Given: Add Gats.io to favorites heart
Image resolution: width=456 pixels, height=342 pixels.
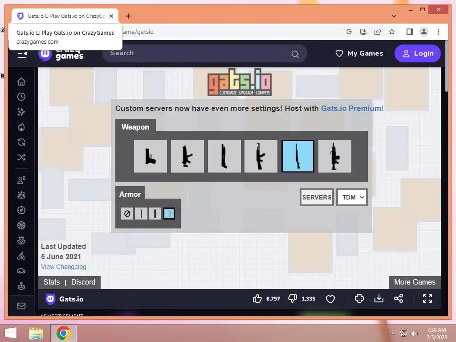Looking at the screenshot, I should [330, 299].
